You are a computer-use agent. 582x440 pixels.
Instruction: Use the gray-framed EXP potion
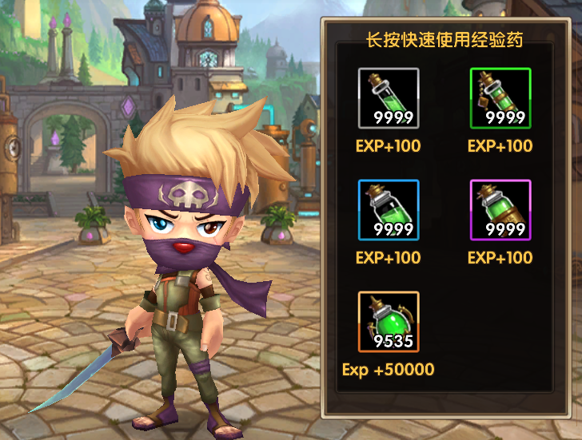click(x=389, y=98)
